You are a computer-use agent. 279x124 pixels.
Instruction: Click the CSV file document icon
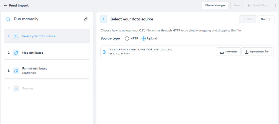pos(104,52)
